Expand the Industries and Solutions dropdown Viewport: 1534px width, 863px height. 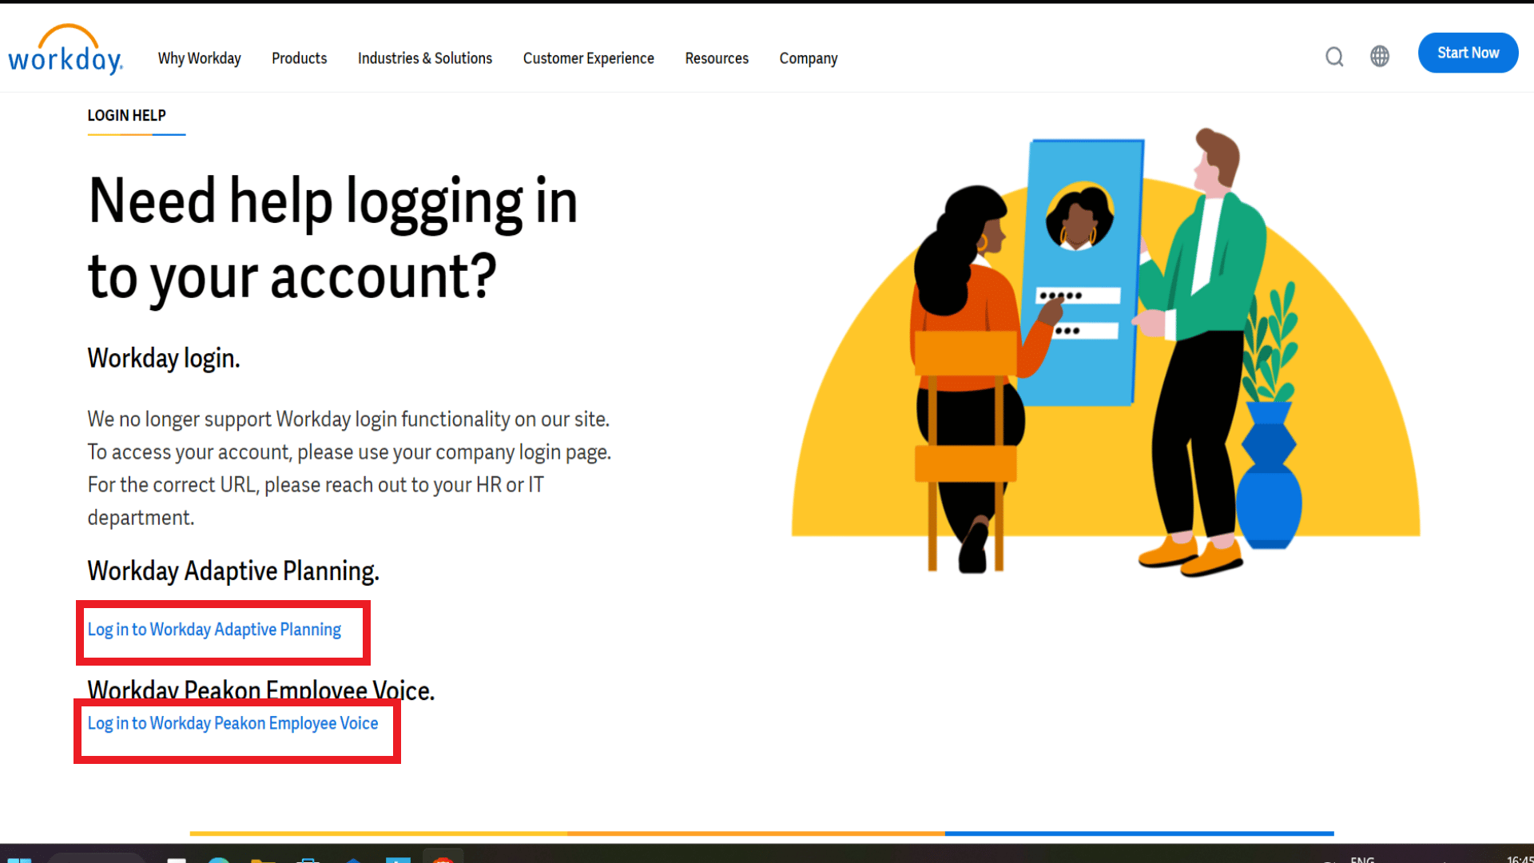424,58
